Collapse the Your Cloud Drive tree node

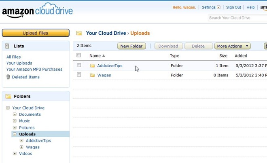coord(8,108)
